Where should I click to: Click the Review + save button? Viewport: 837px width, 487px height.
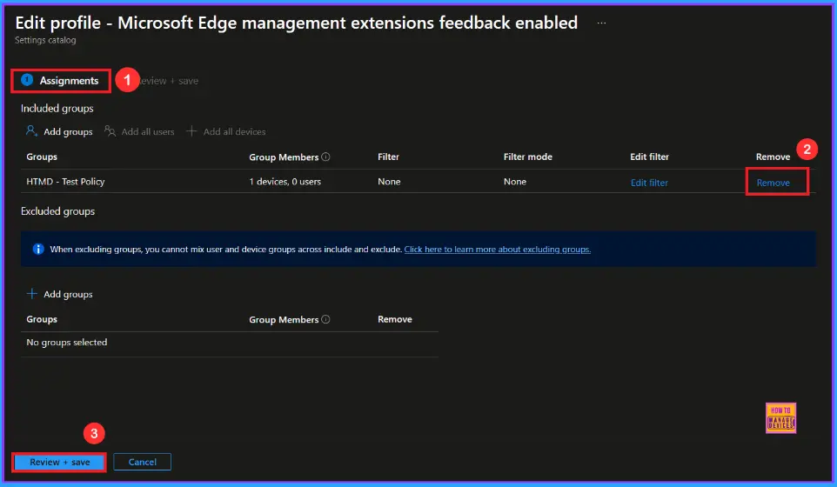(59, 462)
